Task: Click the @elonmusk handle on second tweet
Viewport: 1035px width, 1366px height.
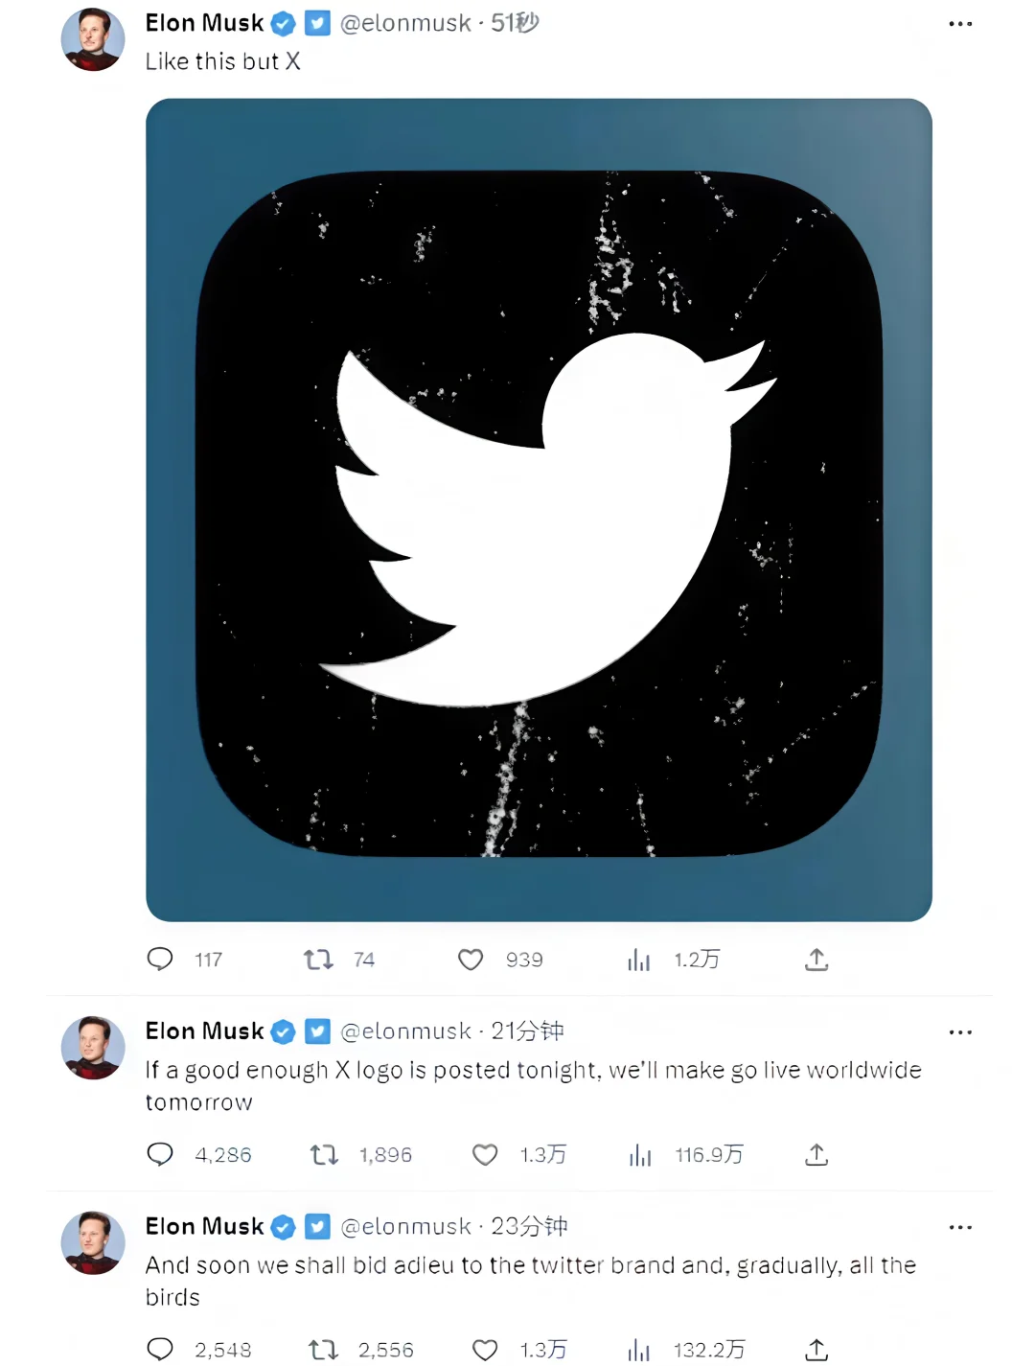Action: point(405,1031)
